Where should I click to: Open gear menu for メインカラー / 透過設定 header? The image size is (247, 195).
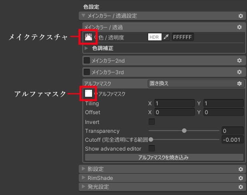point(241,16)
